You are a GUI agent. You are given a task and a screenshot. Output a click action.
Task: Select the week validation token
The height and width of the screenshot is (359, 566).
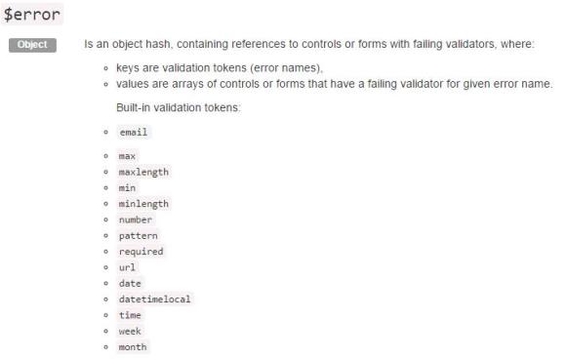click(130, 331)
